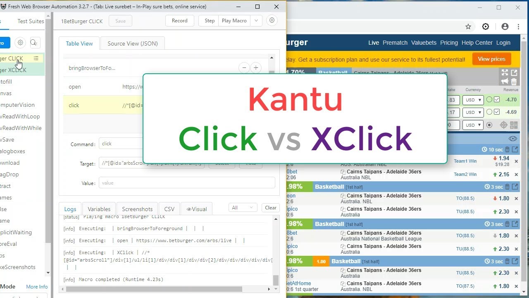The width and height of the screenshot is (529, 298).
Task: Click into the Value input field
Action: 187,183
